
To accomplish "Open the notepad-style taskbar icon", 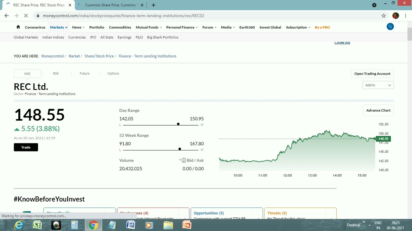I will pos(112,225).
